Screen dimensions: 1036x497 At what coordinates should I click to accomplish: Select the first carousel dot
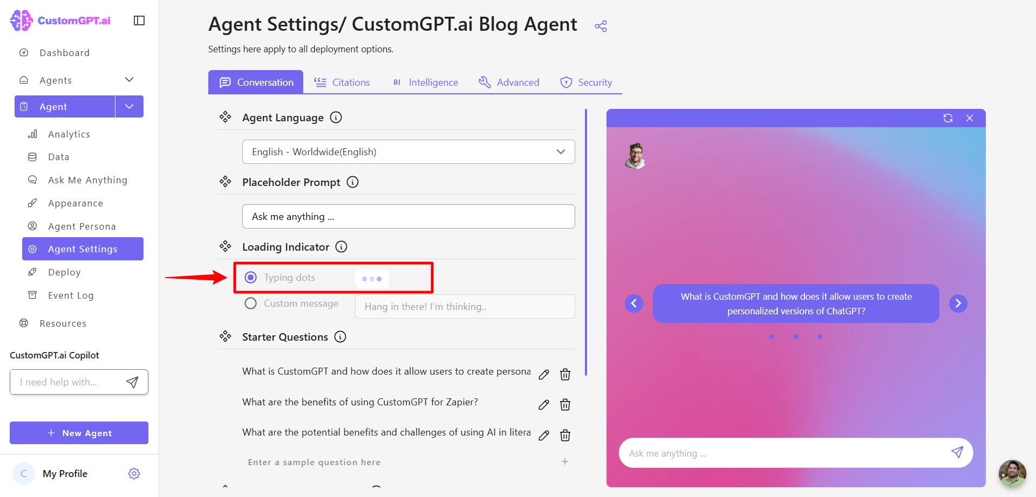point(772,337)
